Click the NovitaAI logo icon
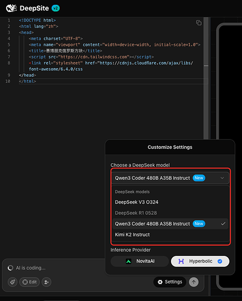 point(128,261)
